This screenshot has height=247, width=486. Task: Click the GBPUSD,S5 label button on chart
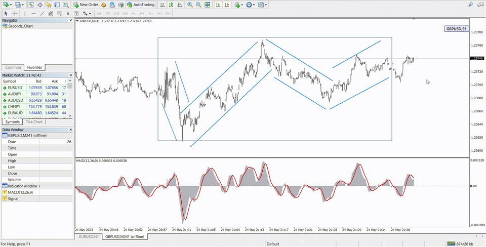tap(456, 29)
